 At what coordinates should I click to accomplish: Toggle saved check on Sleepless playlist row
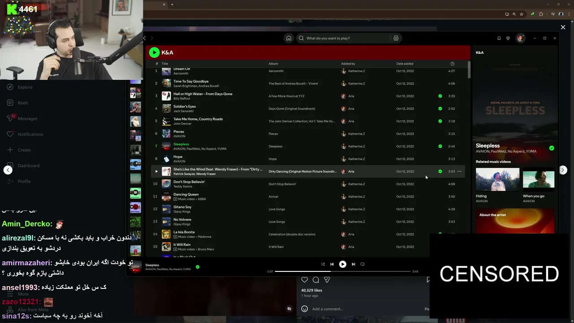pos(440,146)
